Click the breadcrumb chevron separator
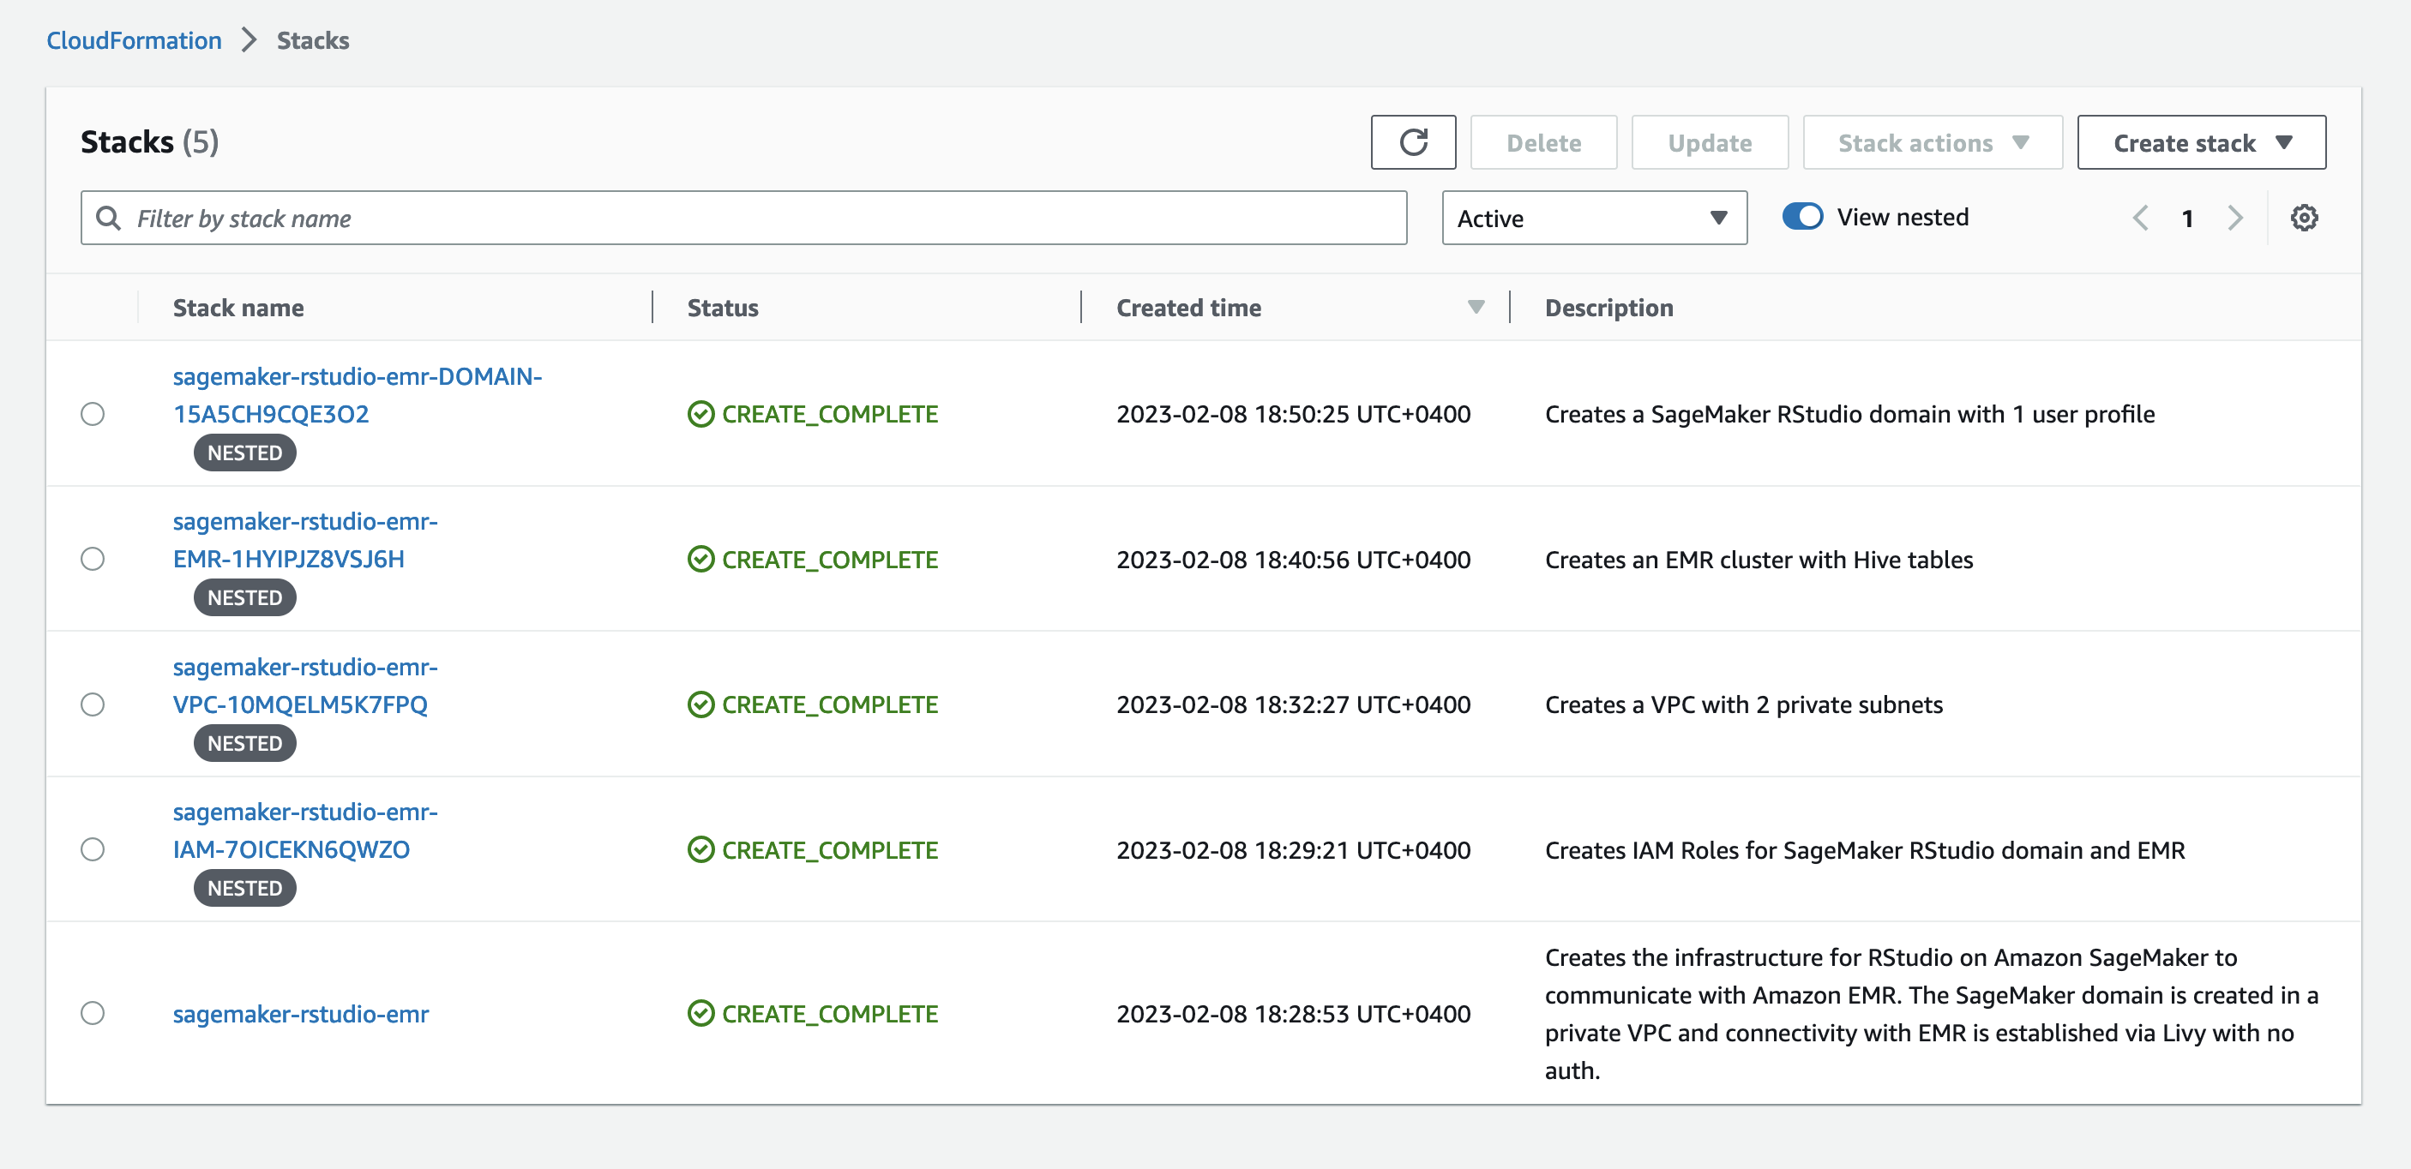The height and width of the screenshot is (1169, 2411). click(x=249, y=40)
